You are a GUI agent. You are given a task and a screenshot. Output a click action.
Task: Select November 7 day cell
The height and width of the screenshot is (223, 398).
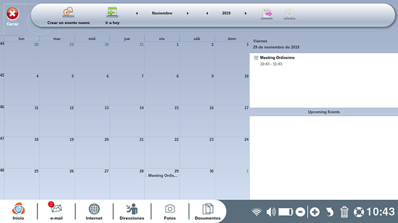(x=127, y=89)
